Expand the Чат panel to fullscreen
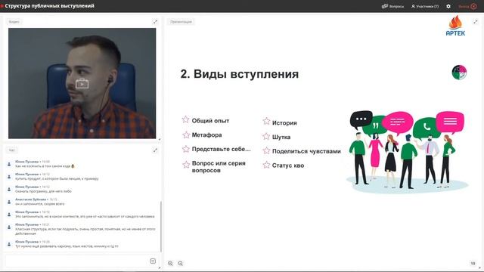The height and width of the screenshot is (272, 484). (155, 150)
